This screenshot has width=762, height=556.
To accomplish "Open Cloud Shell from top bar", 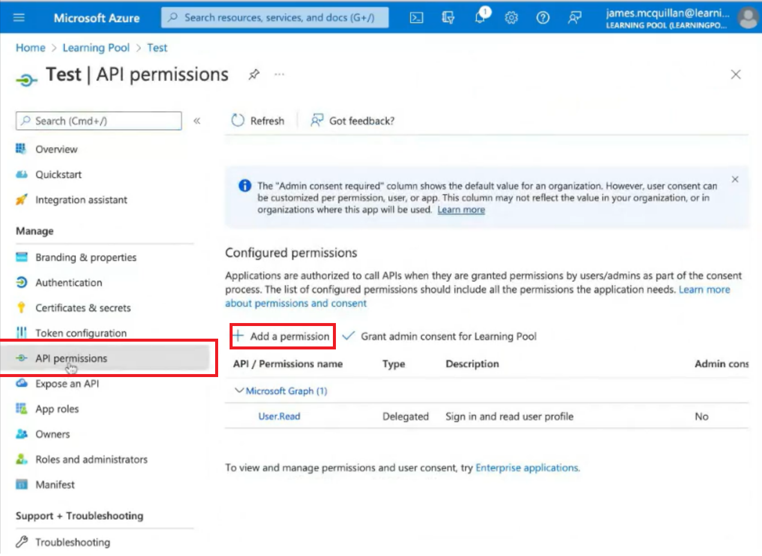I will point(416,18).
